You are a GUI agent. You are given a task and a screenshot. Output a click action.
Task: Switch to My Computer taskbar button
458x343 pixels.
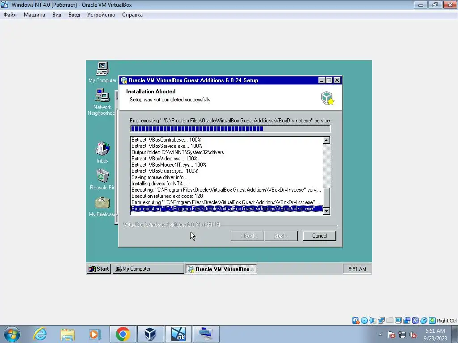coord(148,269)
